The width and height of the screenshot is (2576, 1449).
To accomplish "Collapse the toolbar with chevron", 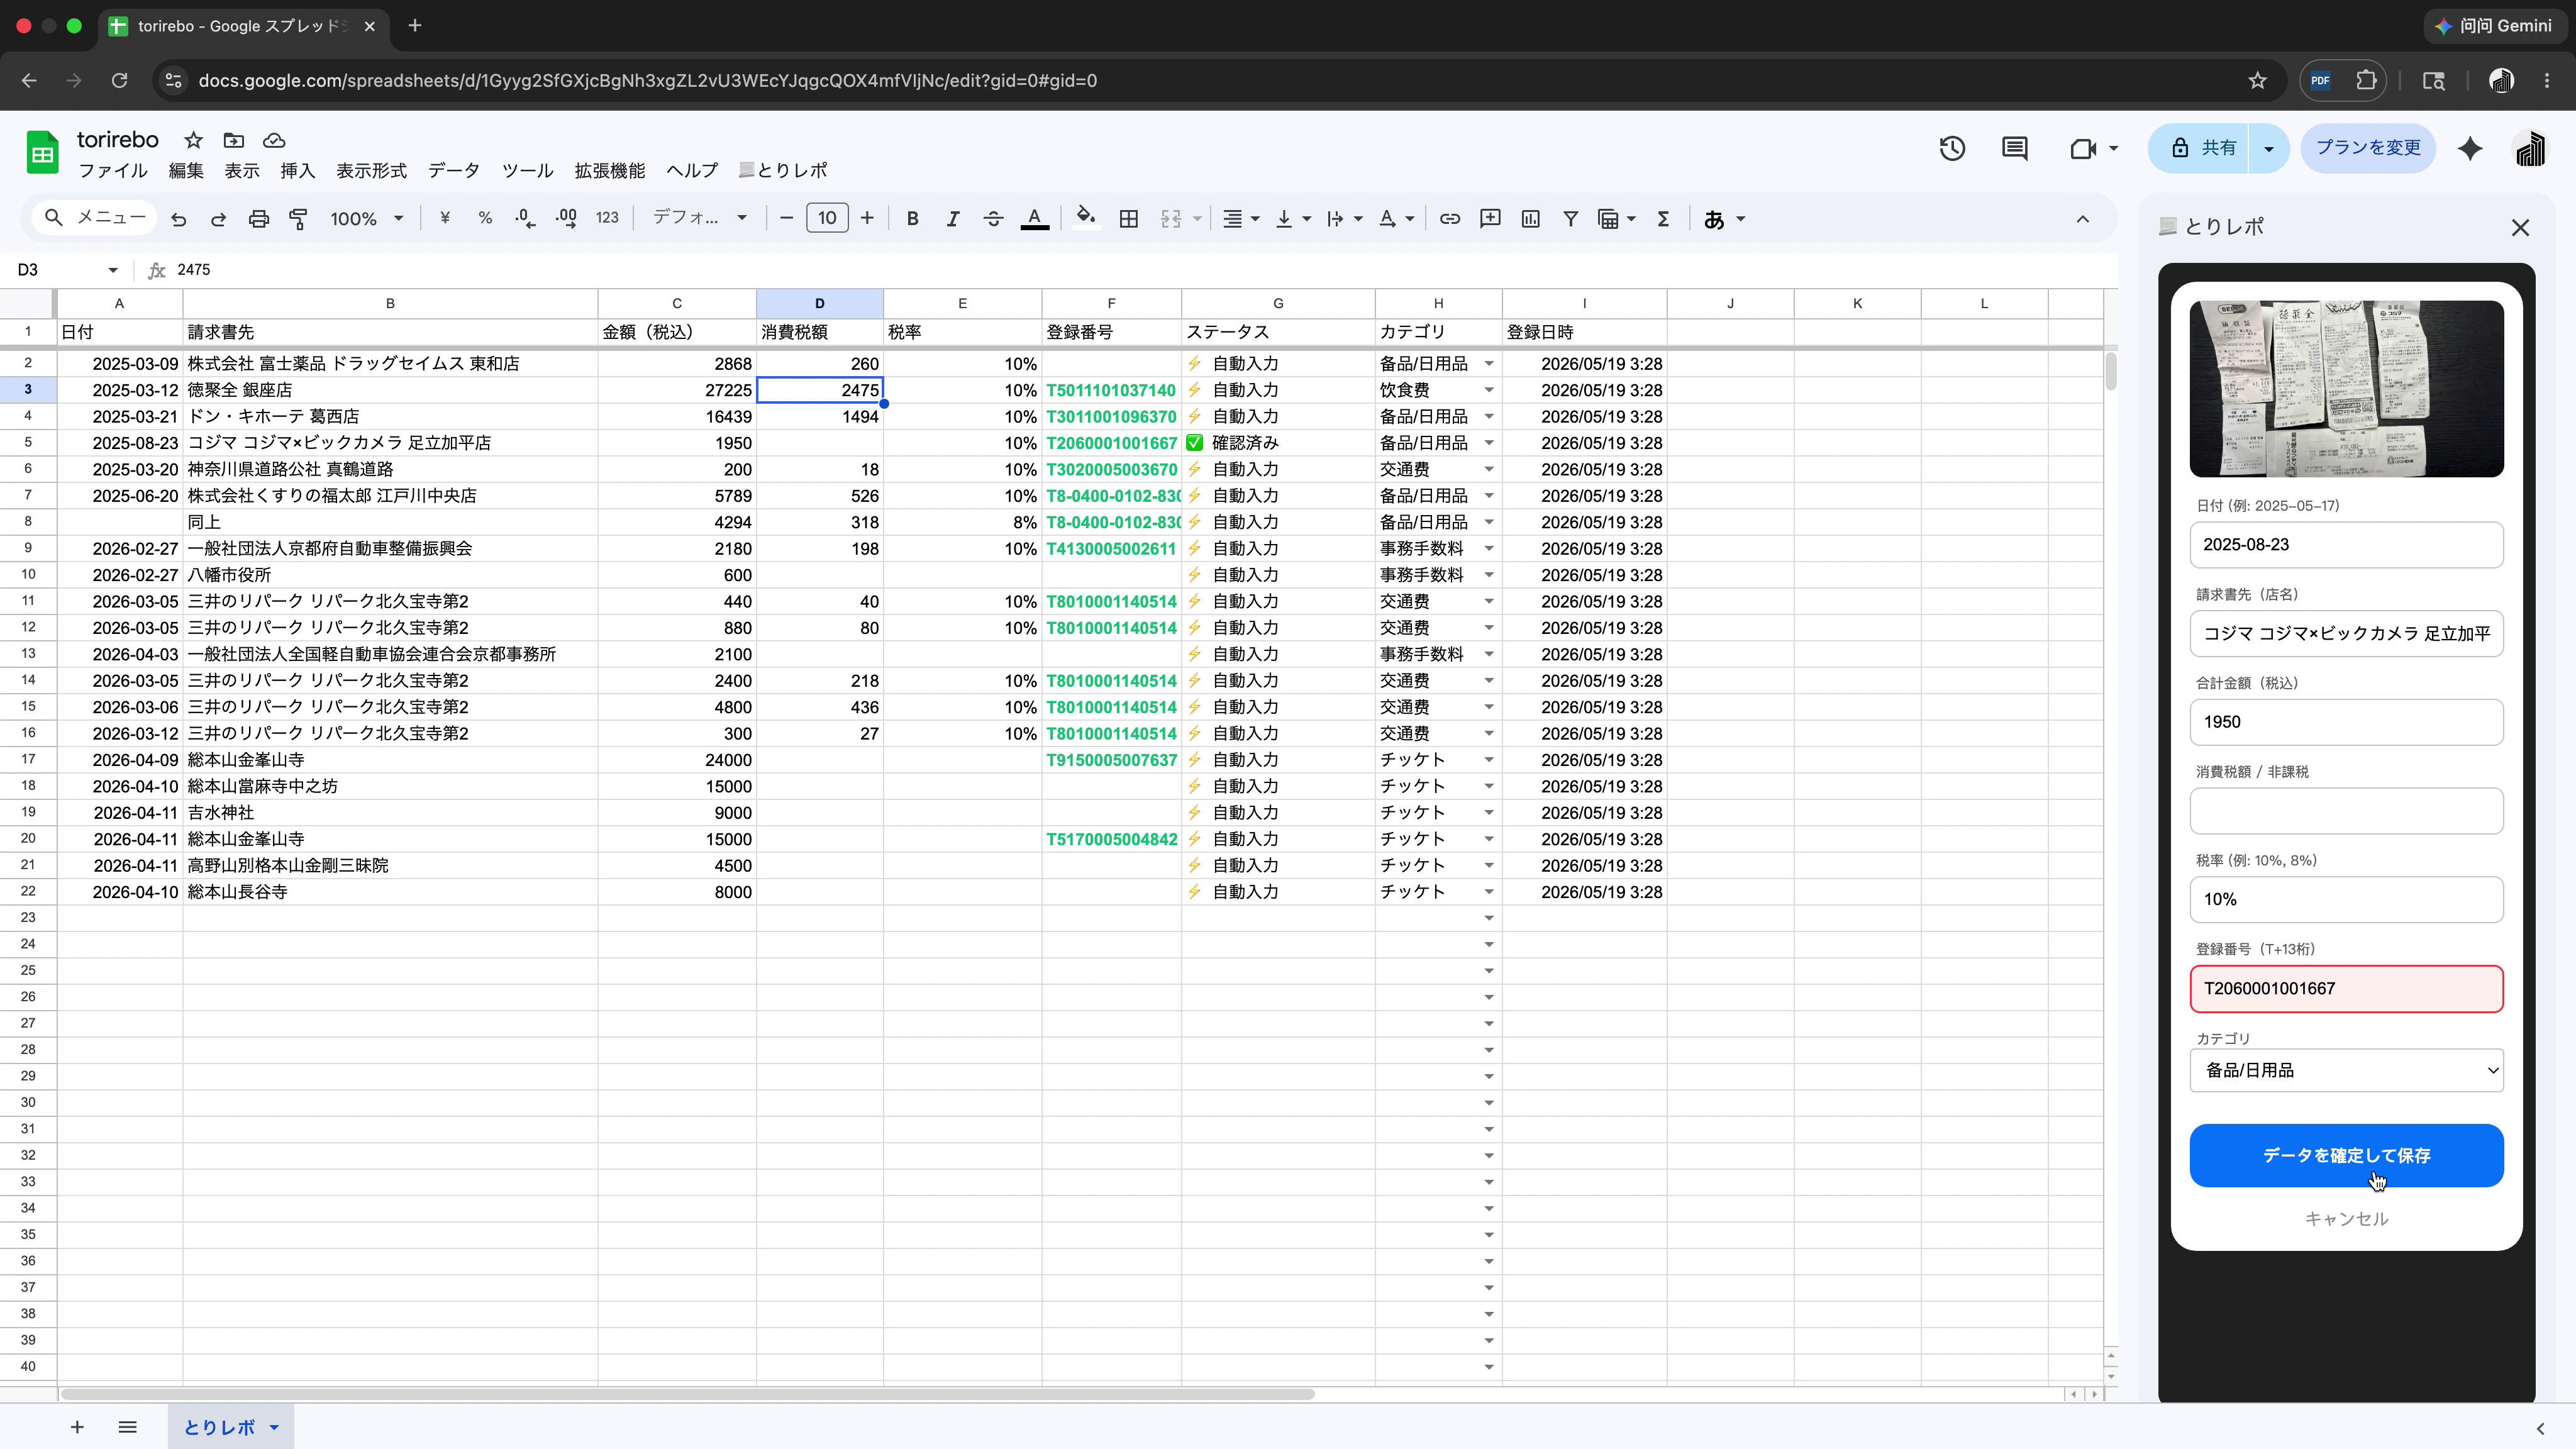I will click(x=2083, y=219).
